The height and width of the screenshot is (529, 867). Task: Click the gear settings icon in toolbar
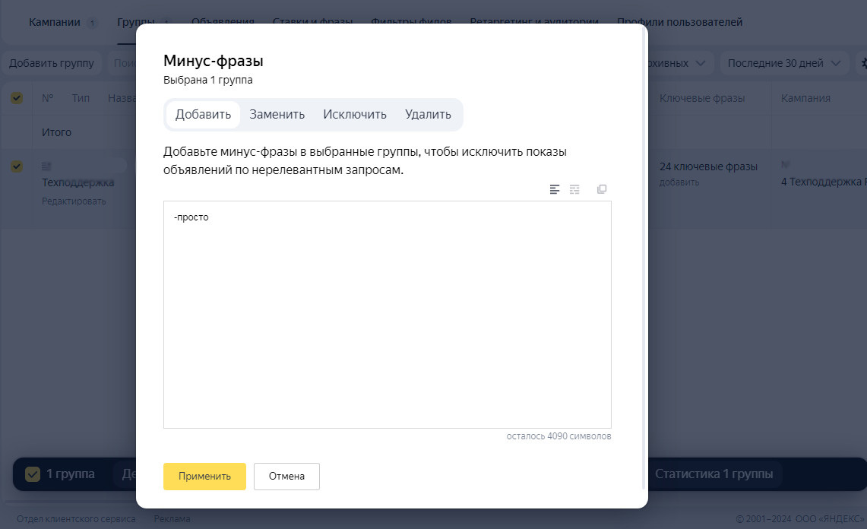point(862,63)
